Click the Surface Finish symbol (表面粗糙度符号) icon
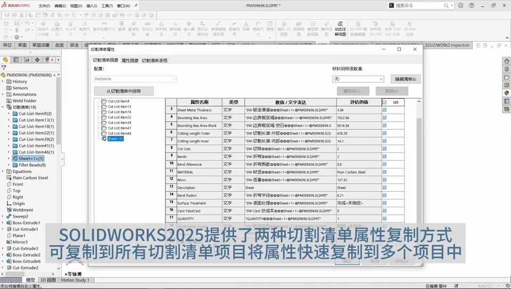The image size is (511, 289). (218, 29)
